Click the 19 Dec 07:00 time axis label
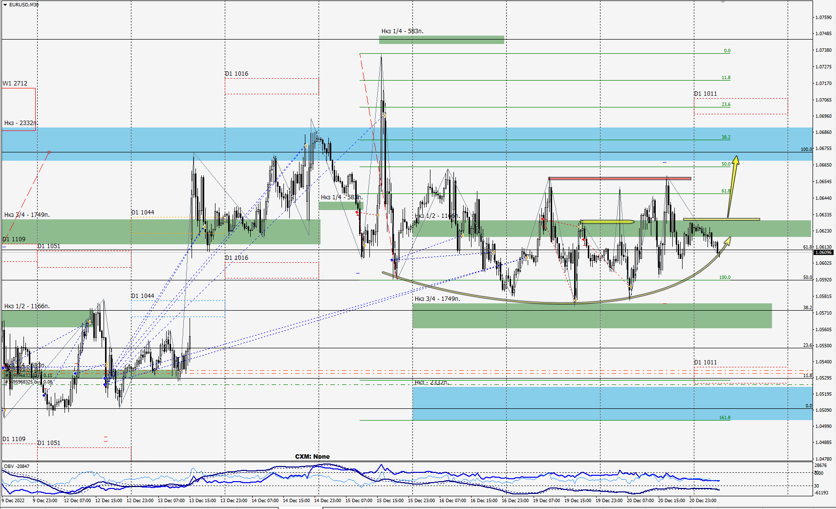The image size is (836, 509). pyautogui.click(x=546, y=500)
